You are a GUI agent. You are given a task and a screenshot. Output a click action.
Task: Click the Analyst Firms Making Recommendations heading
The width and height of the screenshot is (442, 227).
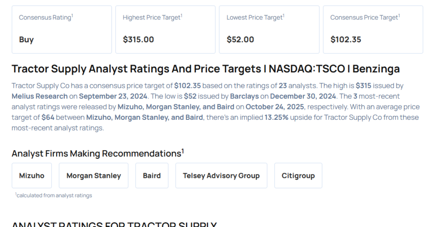98,154
